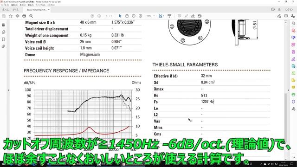Image resolution: width=297 pixels, height=167 pixels.
Task: Open the attachments paperclip panel
Action: pos(3,46)
